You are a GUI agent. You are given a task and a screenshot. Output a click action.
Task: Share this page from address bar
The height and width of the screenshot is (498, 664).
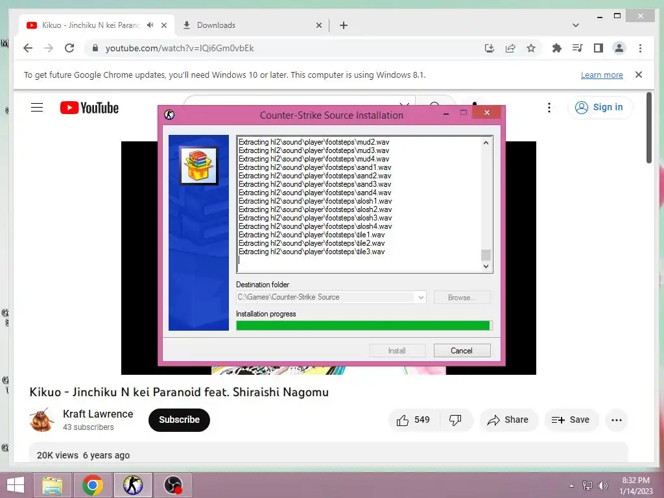[x=510, y=48]
